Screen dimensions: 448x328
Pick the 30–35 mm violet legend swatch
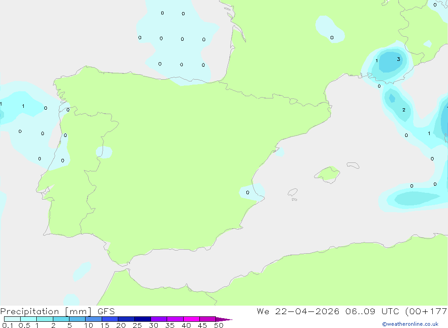pyautogui.click(x=159, y=319)
